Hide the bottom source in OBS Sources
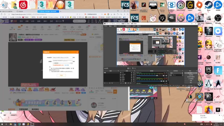 point(132,81)
